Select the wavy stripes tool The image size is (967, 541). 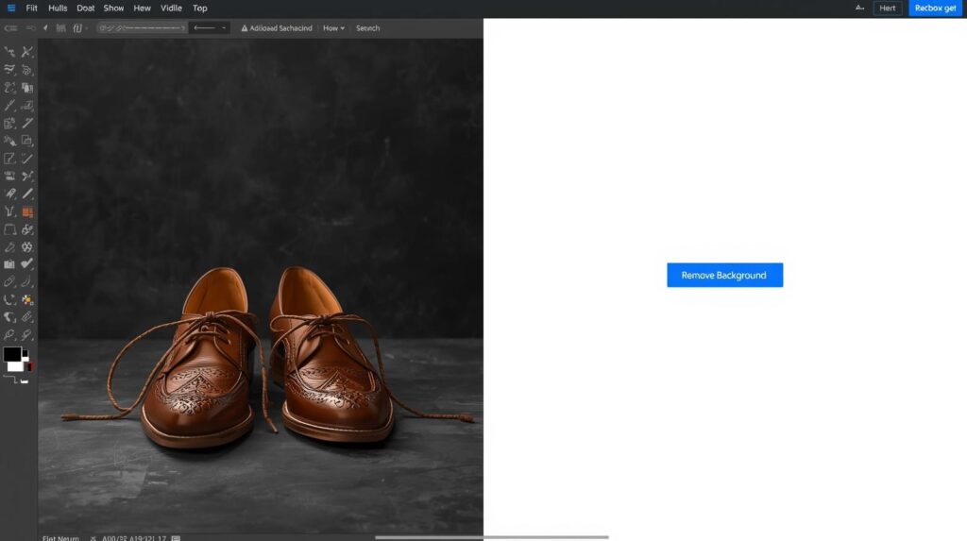[x=9, y=70]
